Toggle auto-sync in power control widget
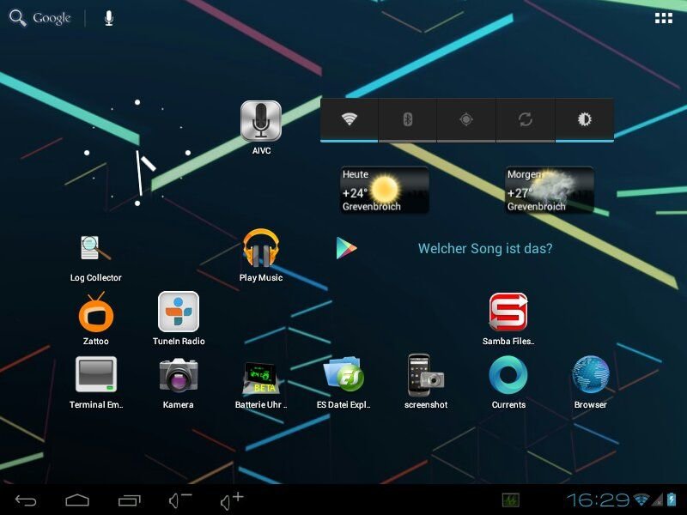 pos(526,119)
